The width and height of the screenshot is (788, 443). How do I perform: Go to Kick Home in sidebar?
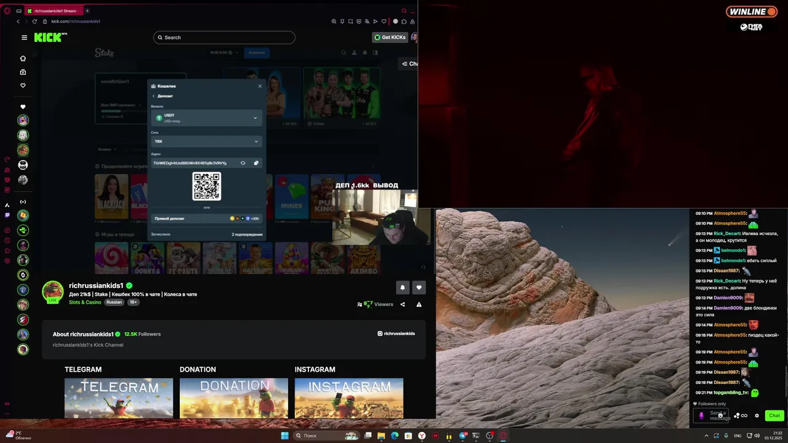coord(23,58)
